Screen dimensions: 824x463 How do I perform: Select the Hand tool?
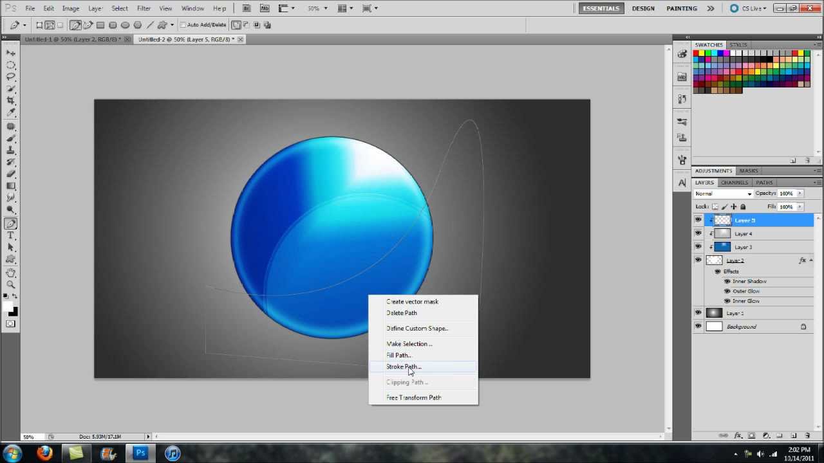pyautogui.click(x=11, y=273)
